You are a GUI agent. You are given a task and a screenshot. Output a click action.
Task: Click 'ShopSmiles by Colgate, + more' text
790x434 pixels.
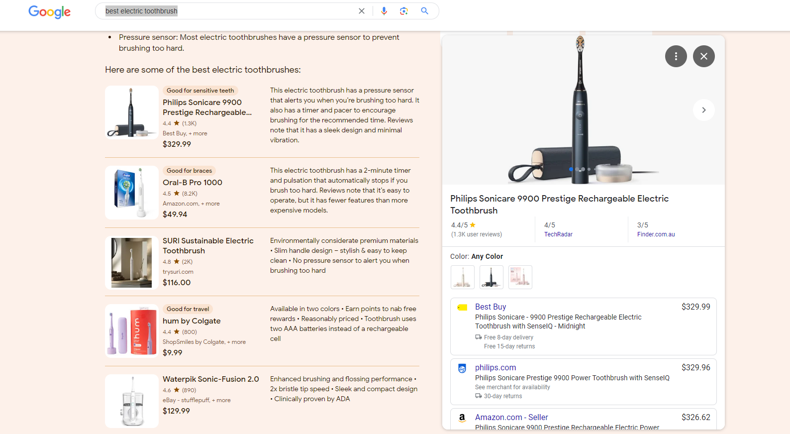coord(204,342)
